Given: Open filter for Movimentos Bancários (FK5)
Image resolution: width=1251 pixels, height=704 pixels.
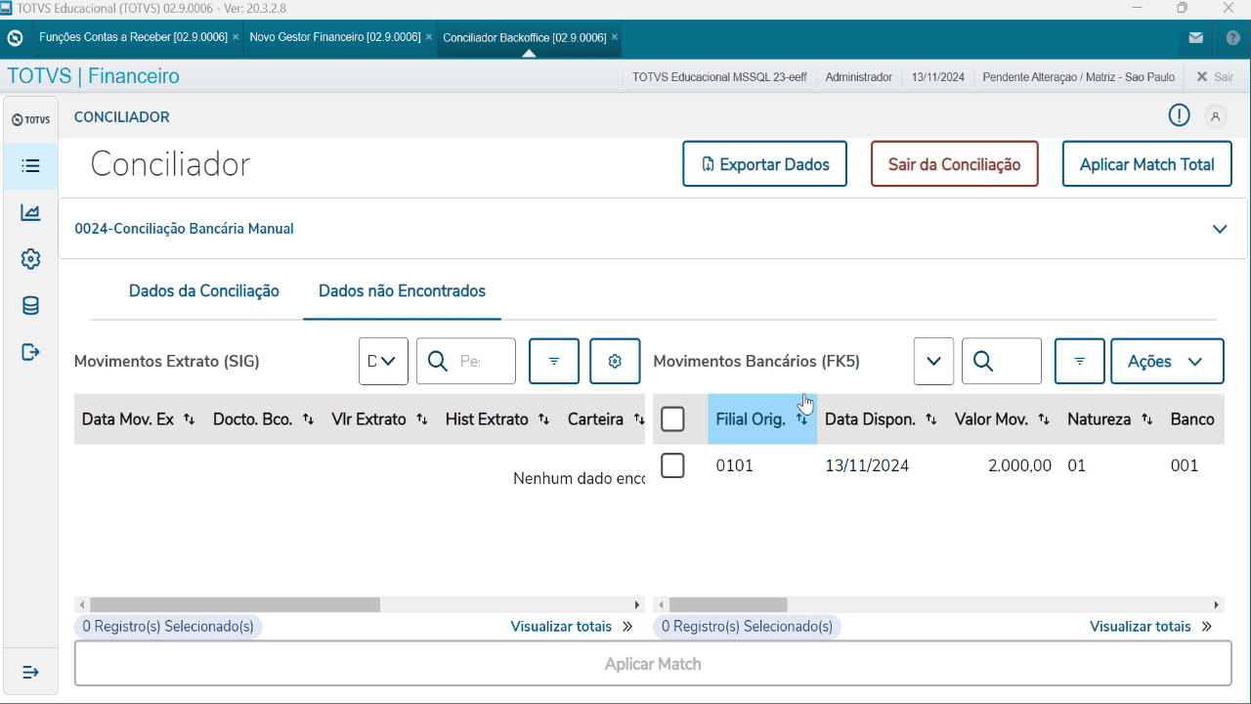Looking at the screenshot, I should (x=1080, y=361).
